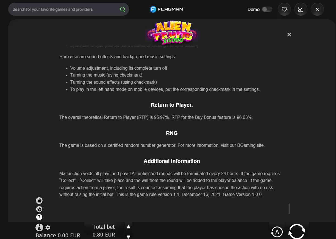Open game settings gear icon
Viewport: 336px width, 239px height.
pyautogui.click(x=48, y=227)
